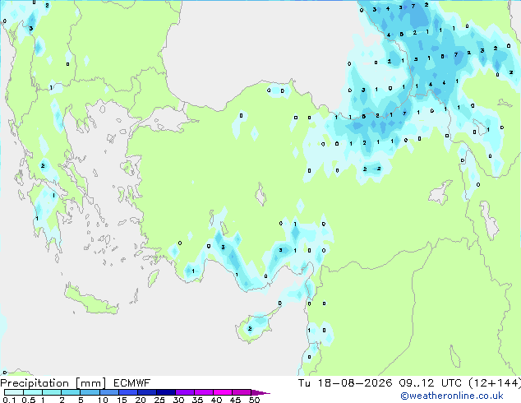The width and height of the screenshot is (521, 403).
Task: Click legend scale label '0.1'
Action: click(9, 400)
